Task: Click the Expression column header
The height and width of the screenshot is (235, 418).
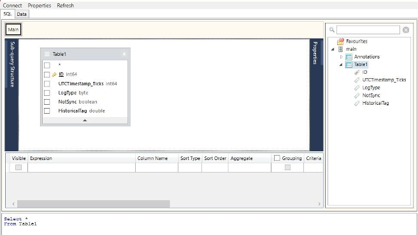Action: point(82,158)
